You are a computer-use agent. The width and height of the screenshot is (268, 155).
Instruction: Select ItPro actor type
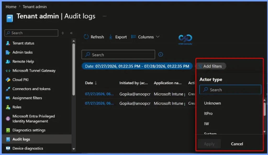click(x=208, y=114)
